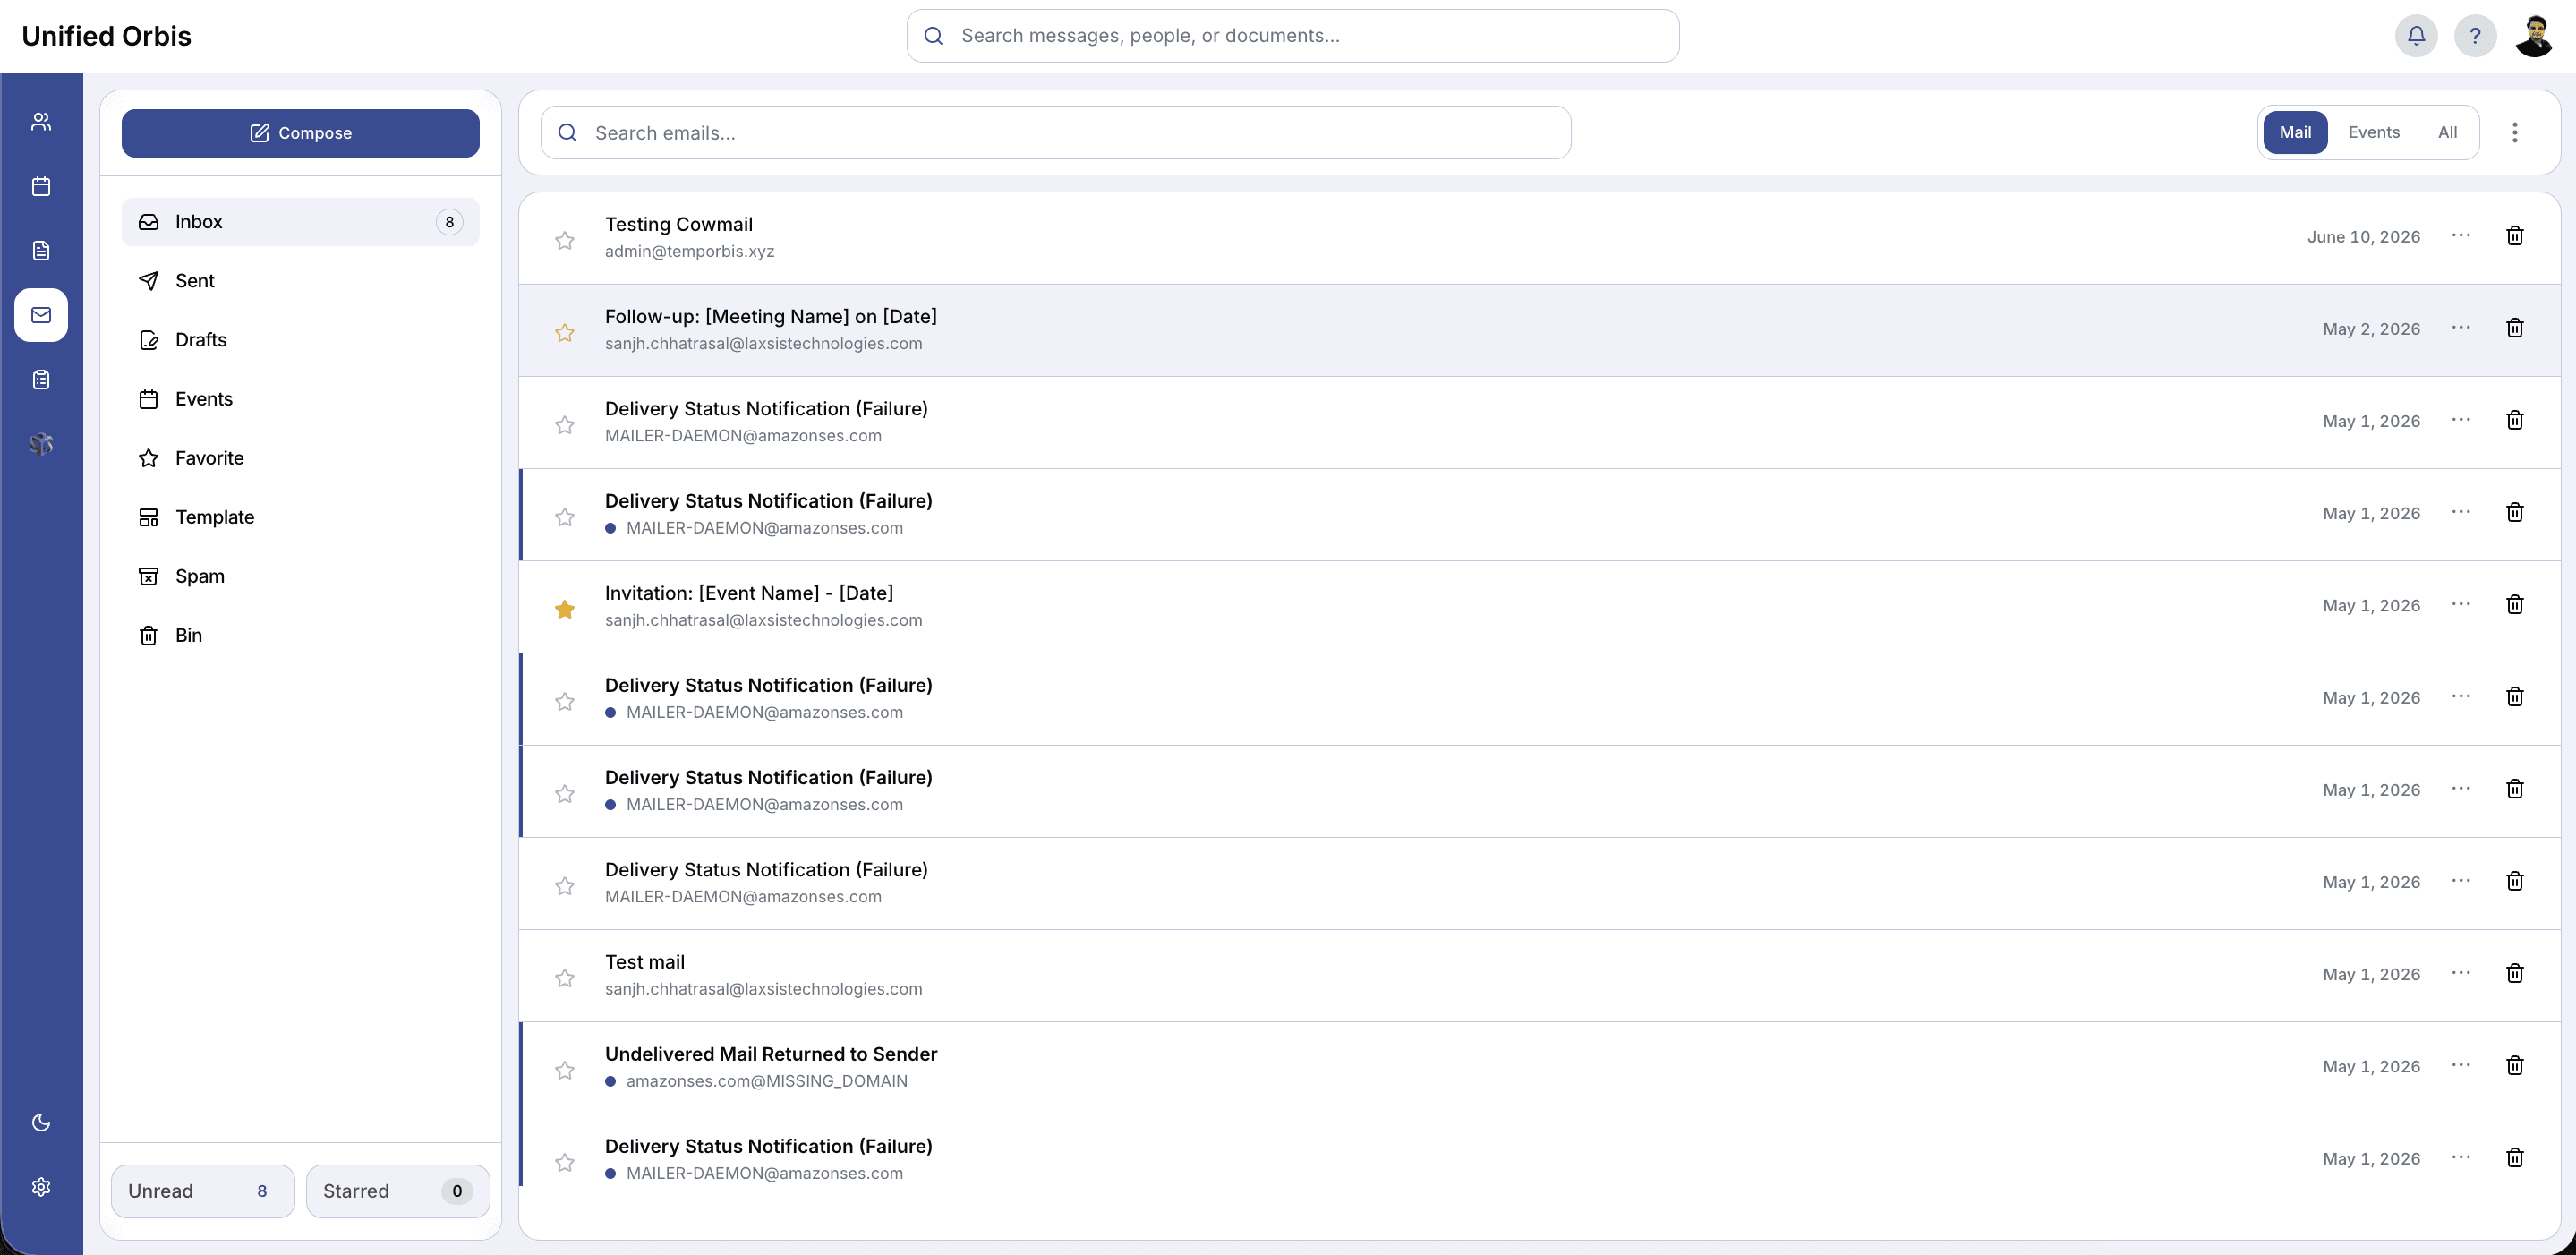Star the Testing Cowmail email

(565, 240)
